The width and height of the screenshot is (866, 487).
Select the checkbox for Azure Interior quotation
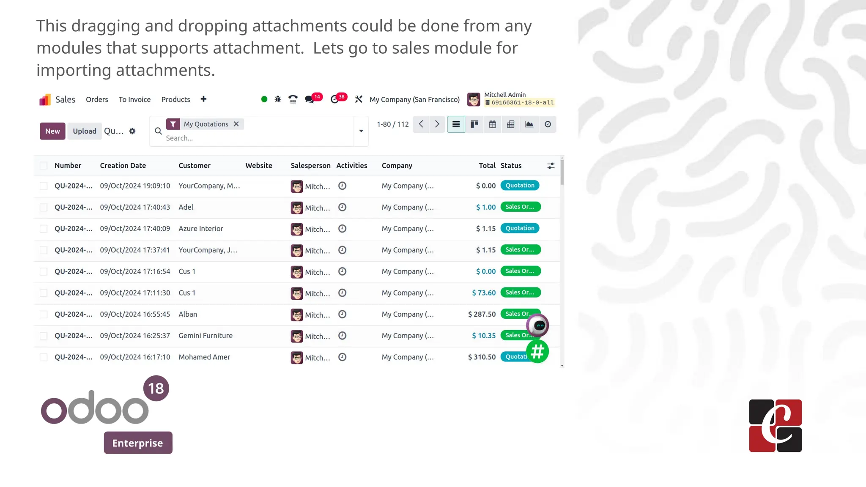pyautogui.click(x=44, y=229)
